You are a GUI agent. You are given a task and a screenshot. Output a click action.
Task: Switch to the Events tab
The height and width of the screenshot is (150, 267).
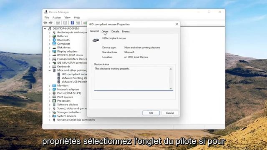pos(126,32)
